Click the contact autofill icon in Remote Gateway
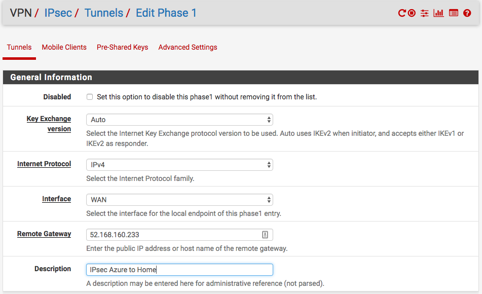The width and height of the screenshot is (482, 294). pos(265,235)
